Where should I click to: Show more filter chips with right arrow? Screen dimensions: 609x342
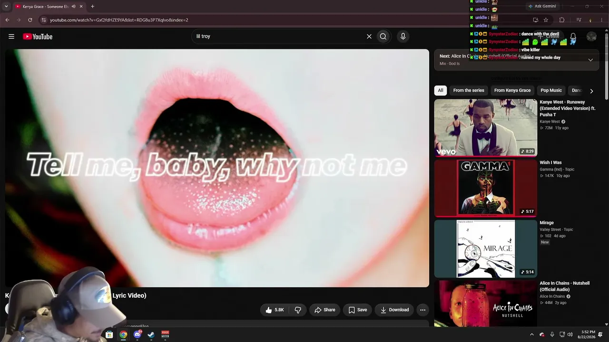click(591, 91)
